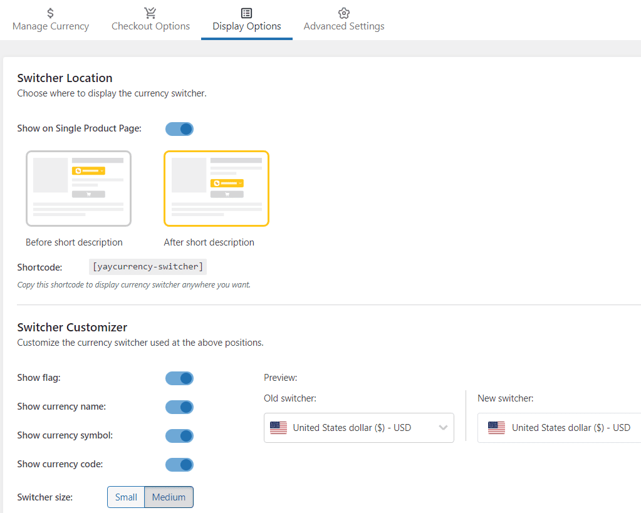Click the US flag icon in the old switcher
Image resolution: width=641 pixels, height=513 pixels.
tap(278, 427)
